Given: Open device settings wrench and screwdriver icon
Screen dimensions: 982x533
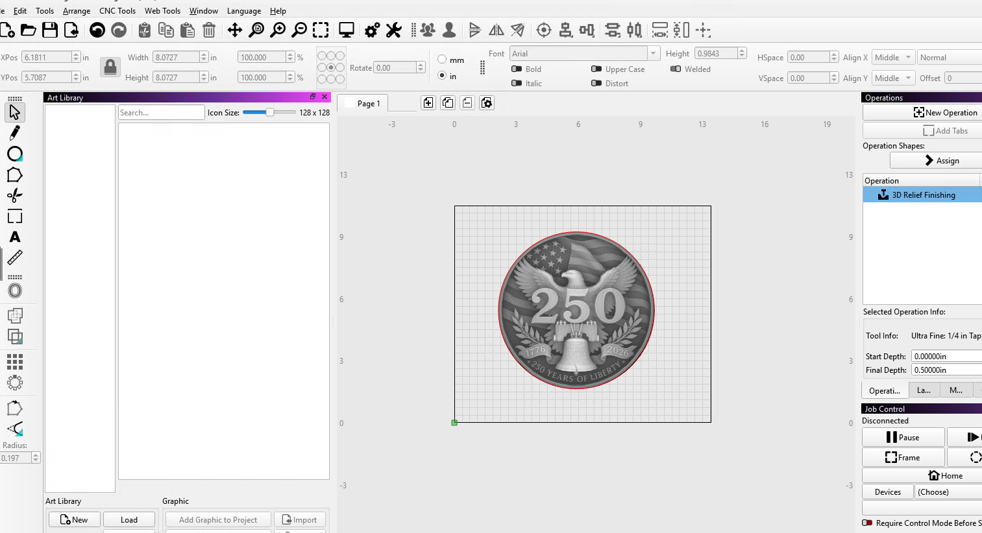Looking at the screenshot, I should click(394, 30).
